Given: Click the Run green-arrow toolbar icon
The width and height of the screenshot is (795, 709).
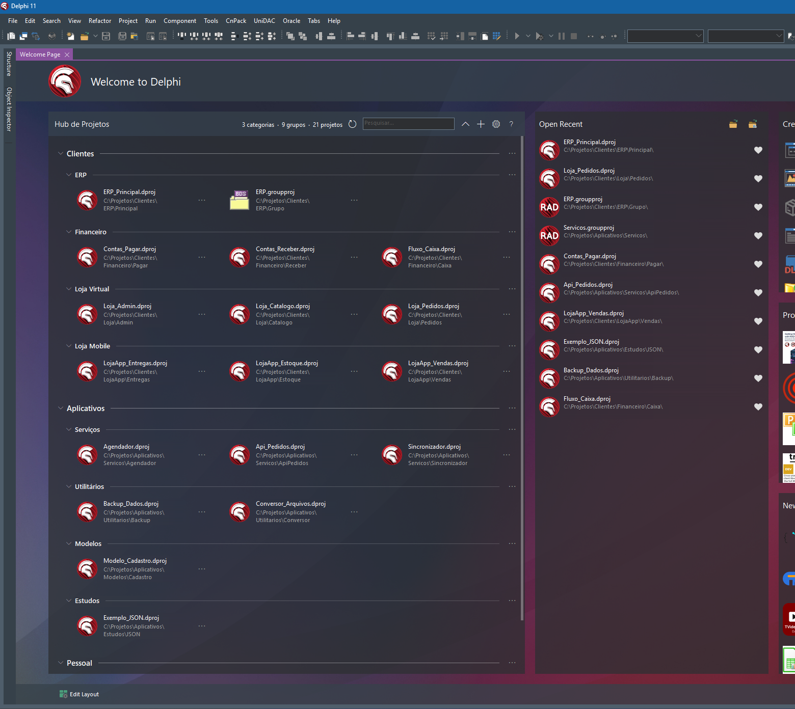Looking at the screenshot, I should [x=517, y=36].
